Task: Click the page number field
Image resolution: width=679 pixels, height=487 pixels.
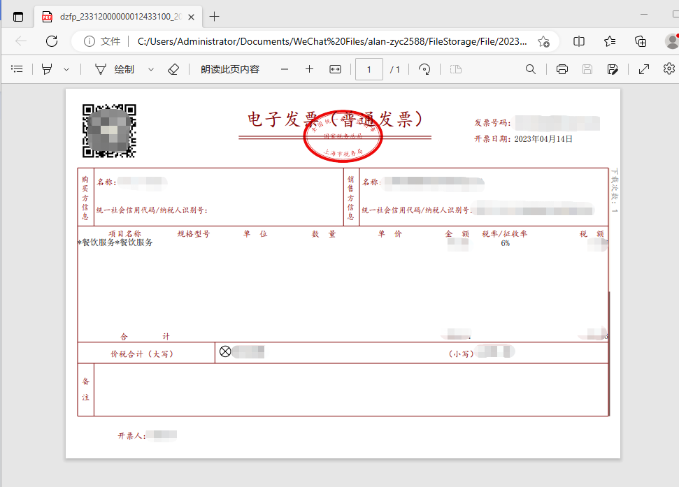Action: point(369,69)
